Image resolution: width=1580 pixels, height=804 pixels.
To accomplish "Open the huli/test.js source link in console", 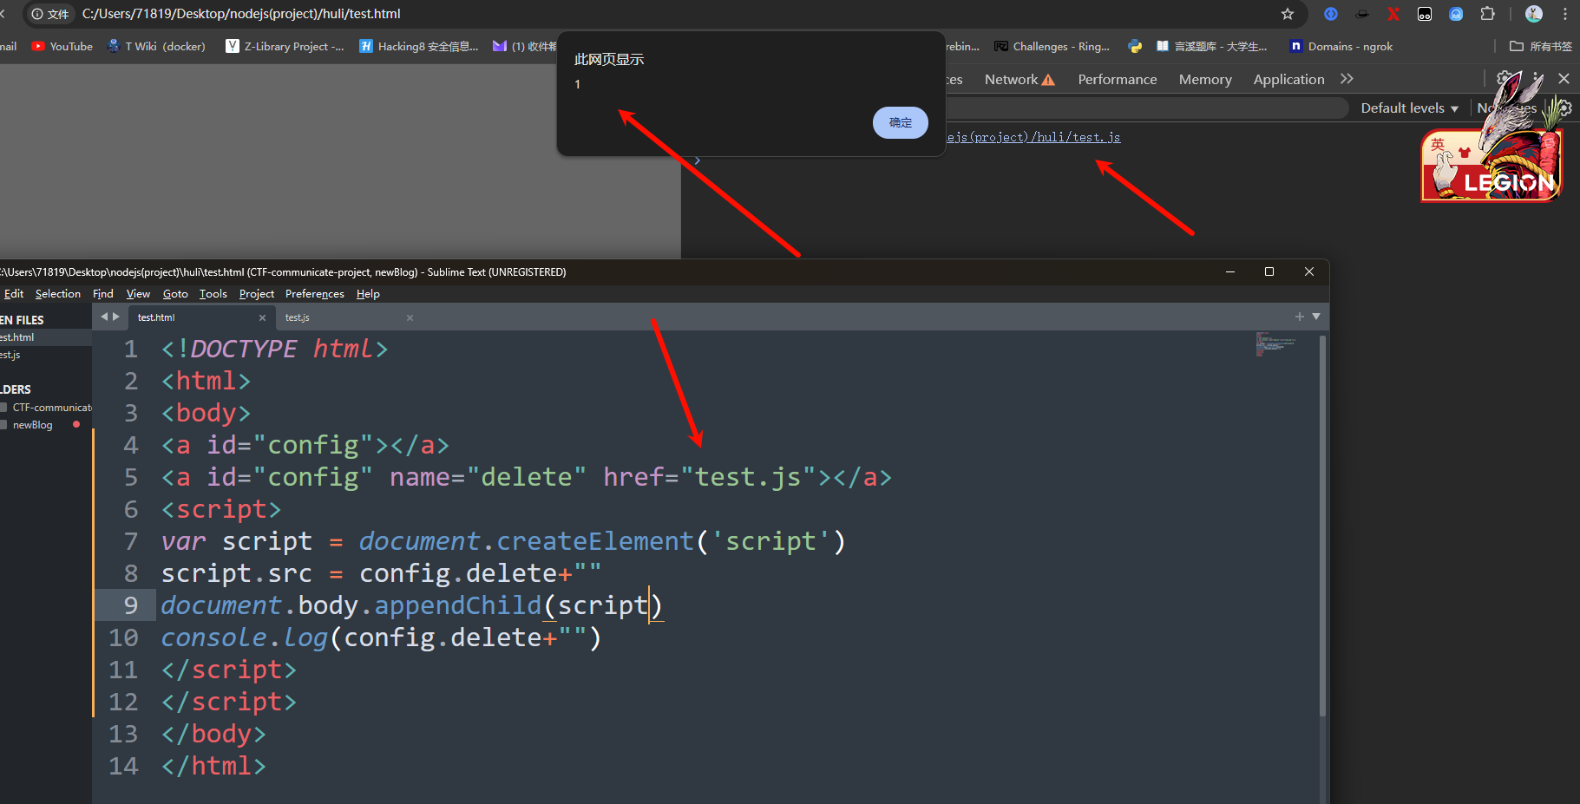I will point(1033,137).
